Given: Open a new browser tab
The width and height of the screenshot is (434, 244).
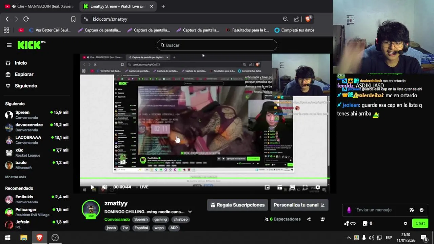Looking at the screenshot, I should (163, 6).
